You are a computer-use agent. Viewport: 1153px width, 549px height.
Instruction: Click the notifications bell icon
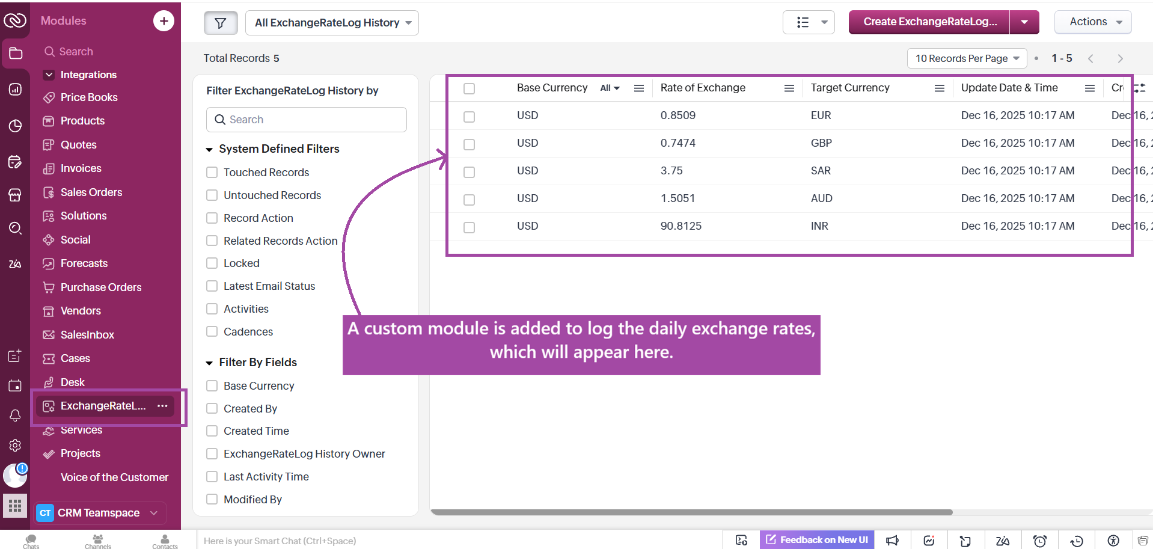(x=15, y=416)
